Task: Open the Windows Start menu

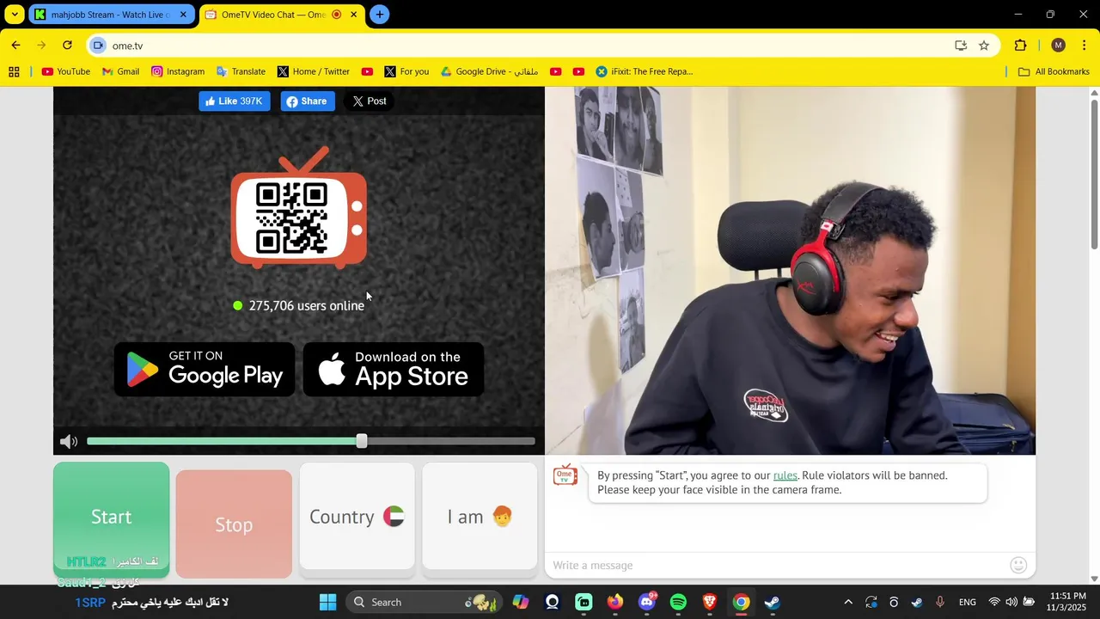Action: [x=327, y=602]
